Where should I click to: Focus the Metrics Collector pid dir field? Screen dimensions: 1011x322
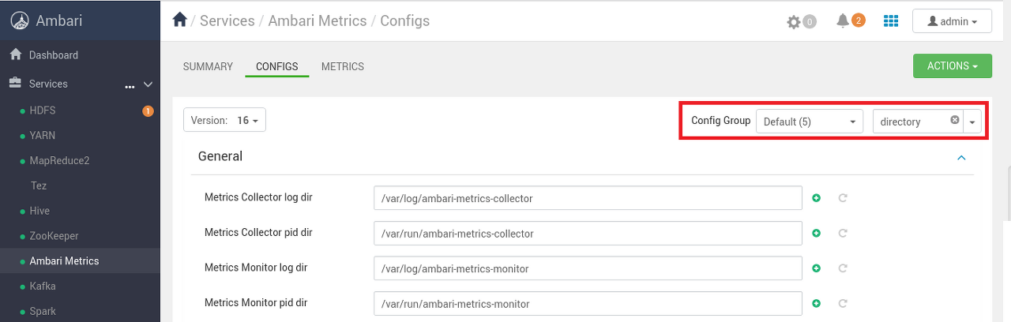588,234
